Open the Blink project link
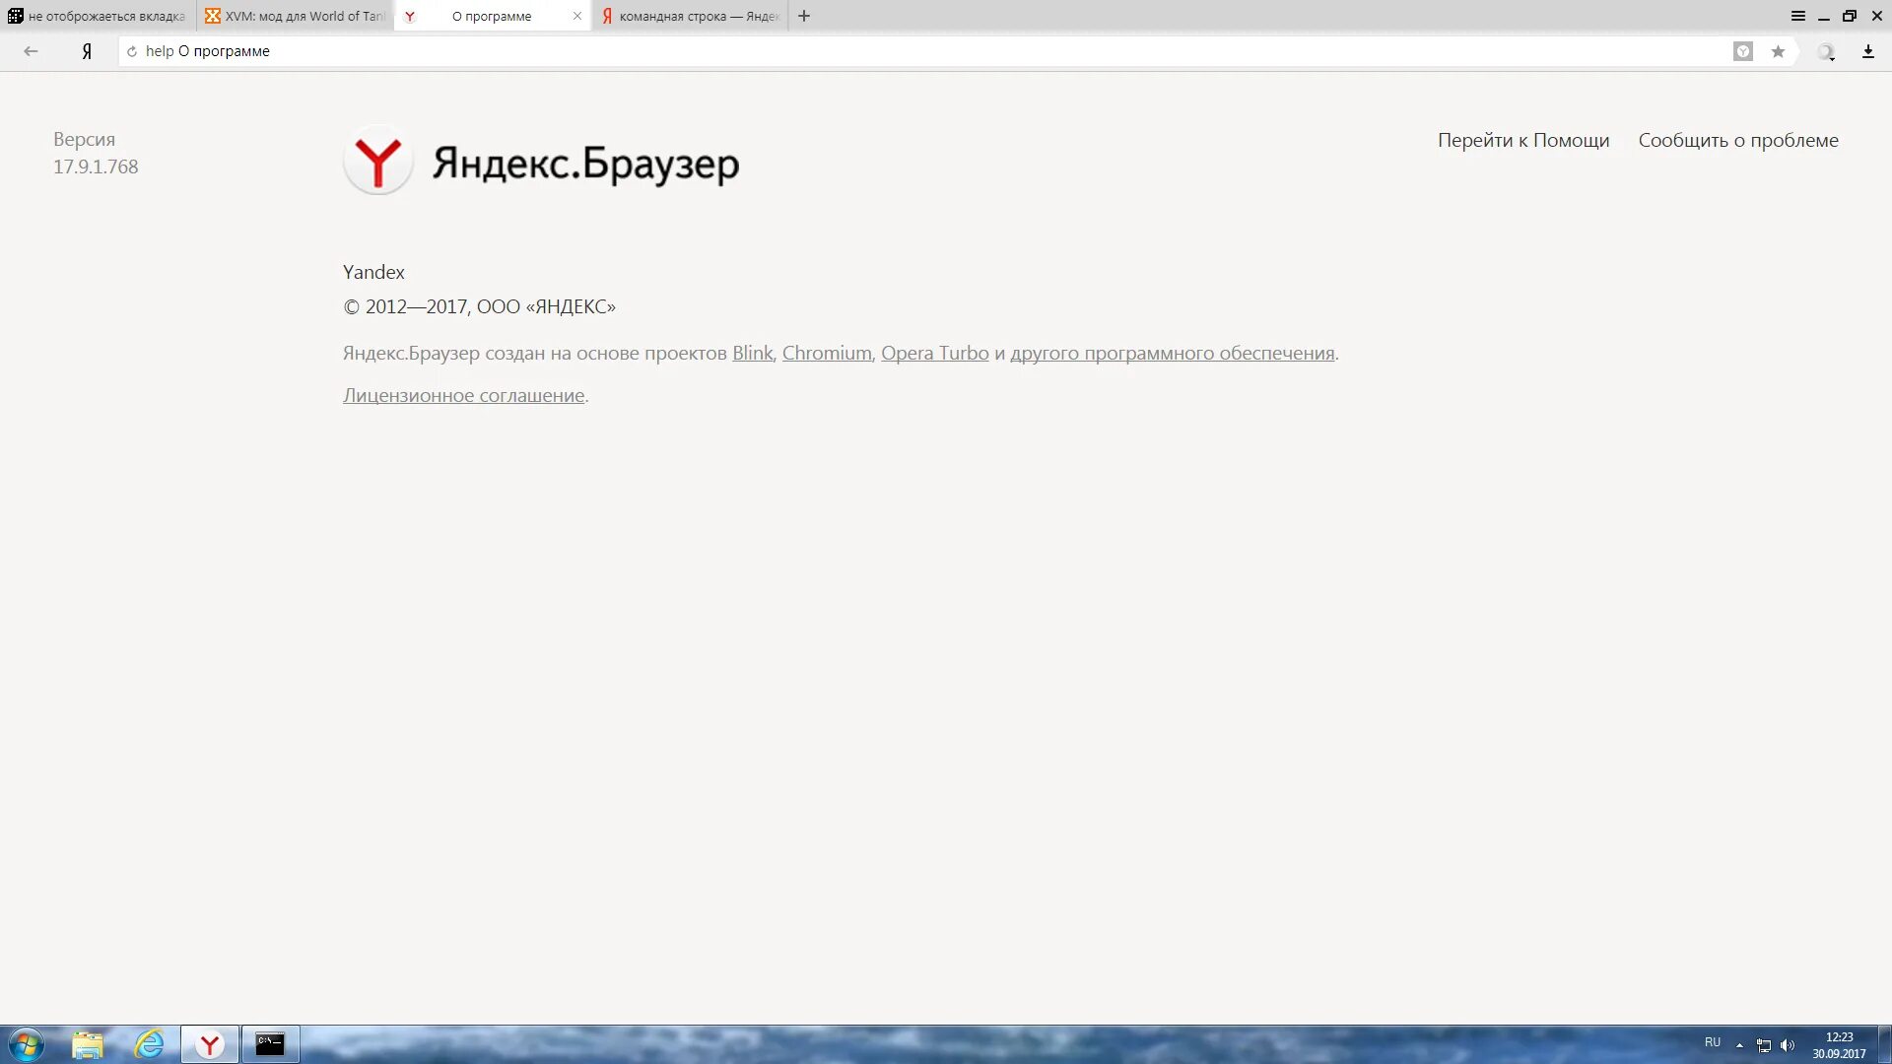 752,353
